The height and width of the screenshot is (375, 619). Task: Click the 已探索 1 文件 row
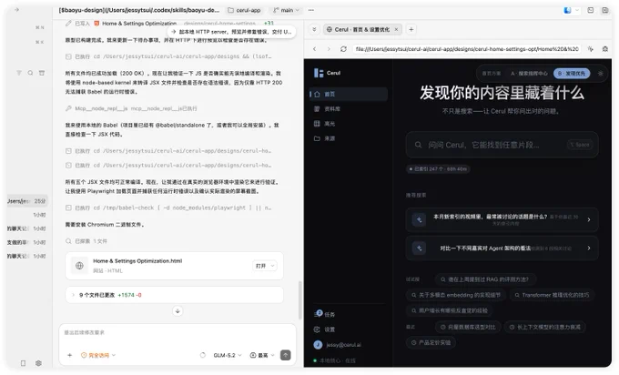click(86, 241)
